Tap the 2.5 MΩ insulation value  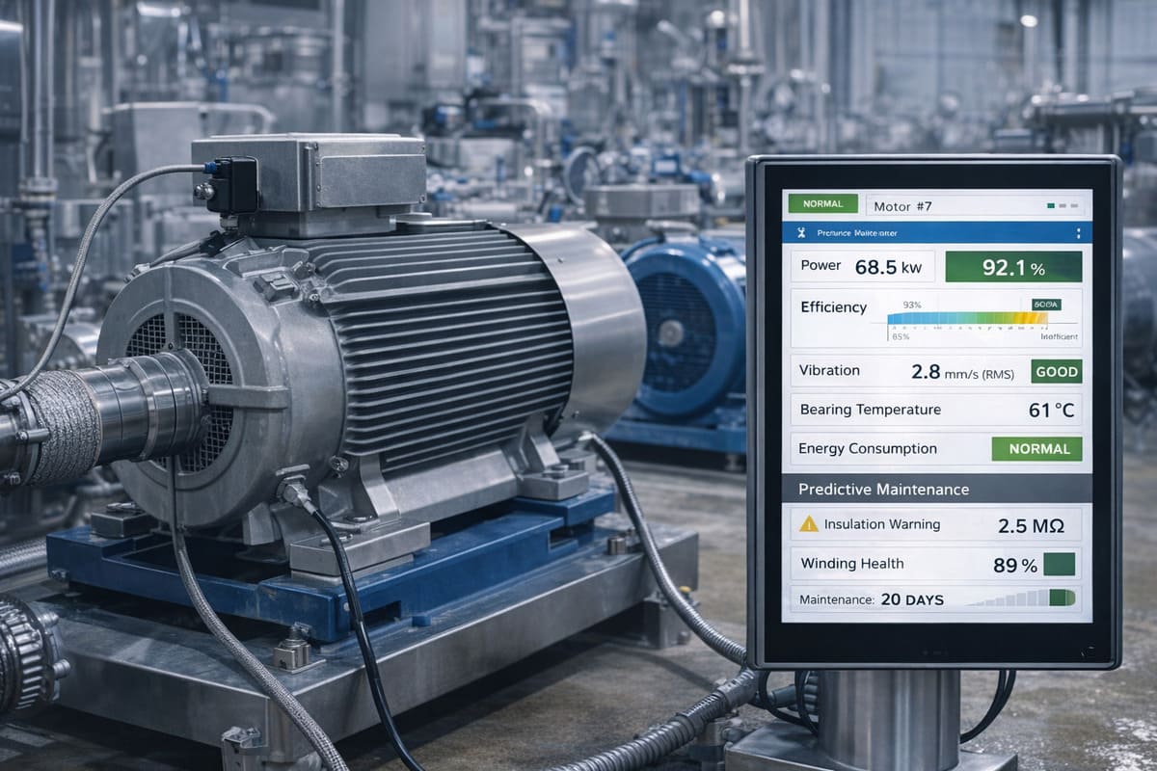click(1031, 525)
